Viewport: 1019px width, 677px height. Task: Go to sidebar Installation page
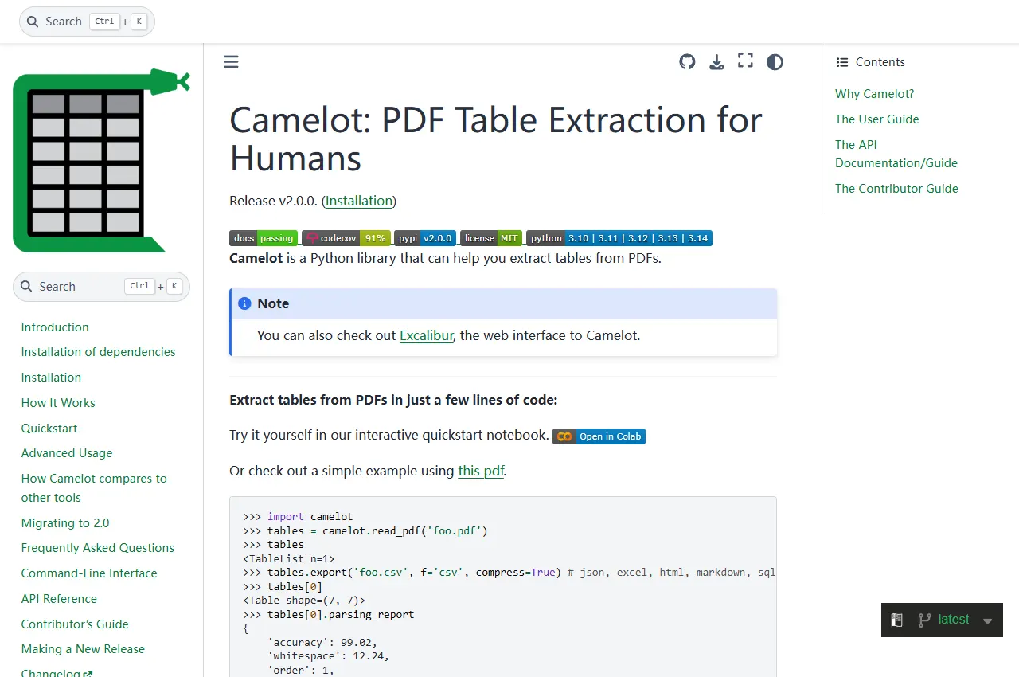tap(51, 378)
